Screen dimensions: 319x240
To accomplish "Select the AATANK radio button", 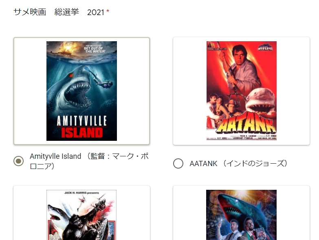I will click(178, 163).
